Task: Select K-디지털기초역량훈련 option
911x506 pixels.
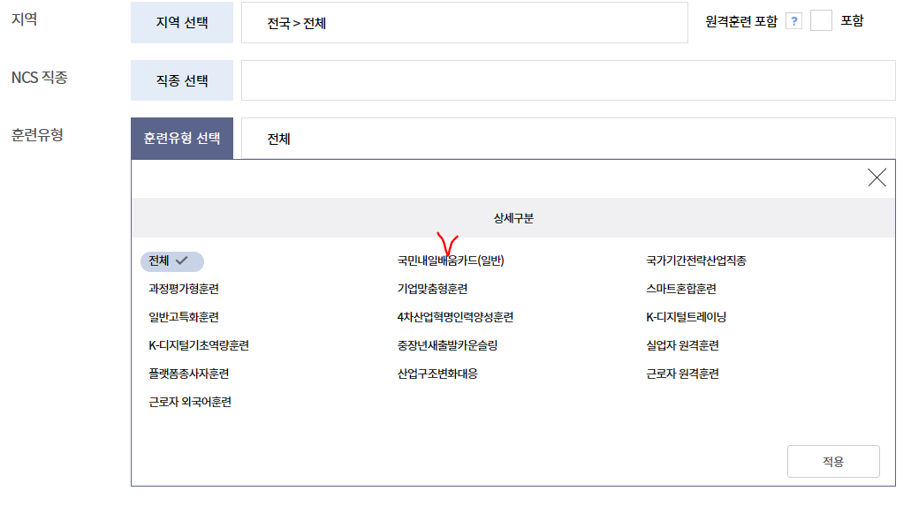Action: 199,345
